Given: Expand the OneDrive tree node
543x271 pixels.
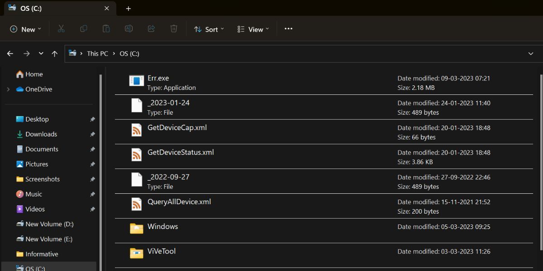Looking at the screenshot, I should 8,89.
